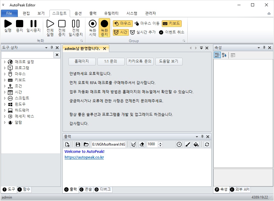Expand the 시간 tree node

click(5, 92)
